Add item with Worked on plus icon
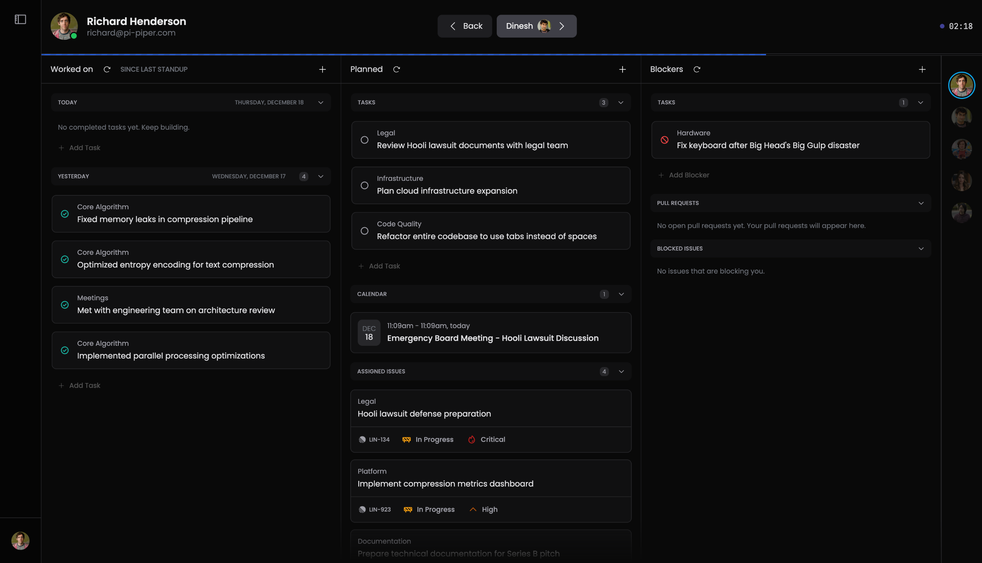 pos(322,69)
